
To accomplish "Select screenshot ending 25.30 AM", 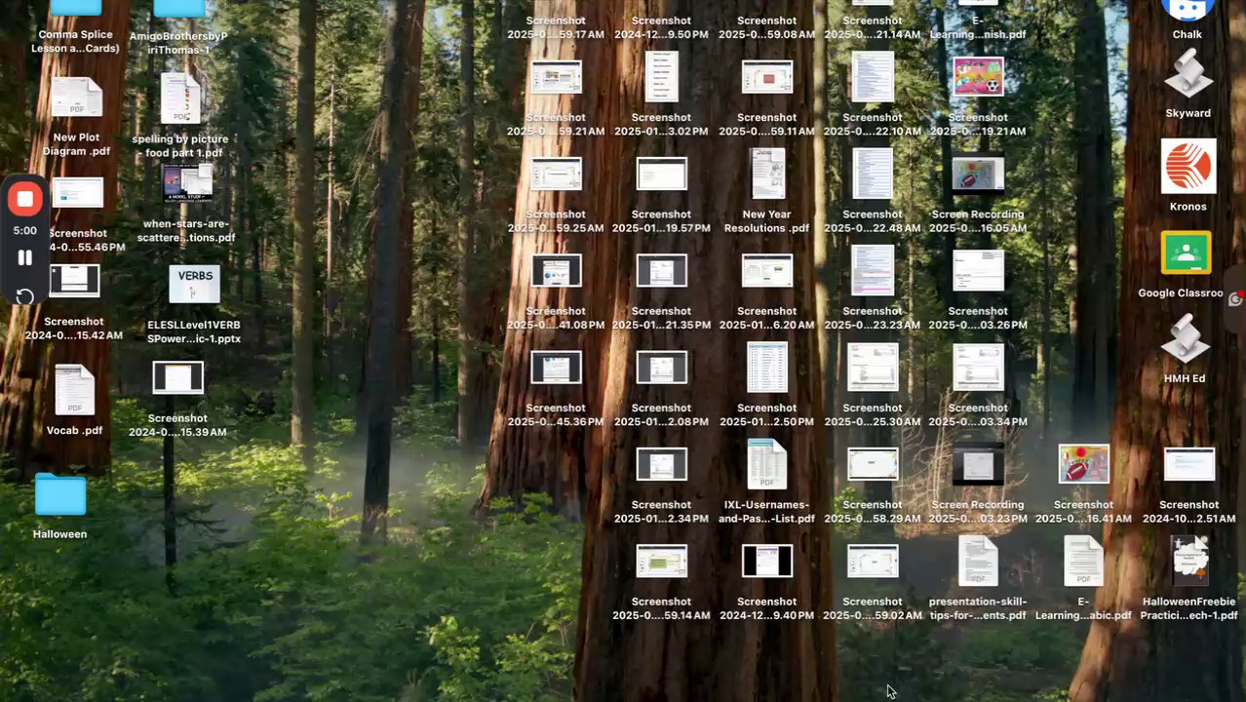I will pos(873,367).
